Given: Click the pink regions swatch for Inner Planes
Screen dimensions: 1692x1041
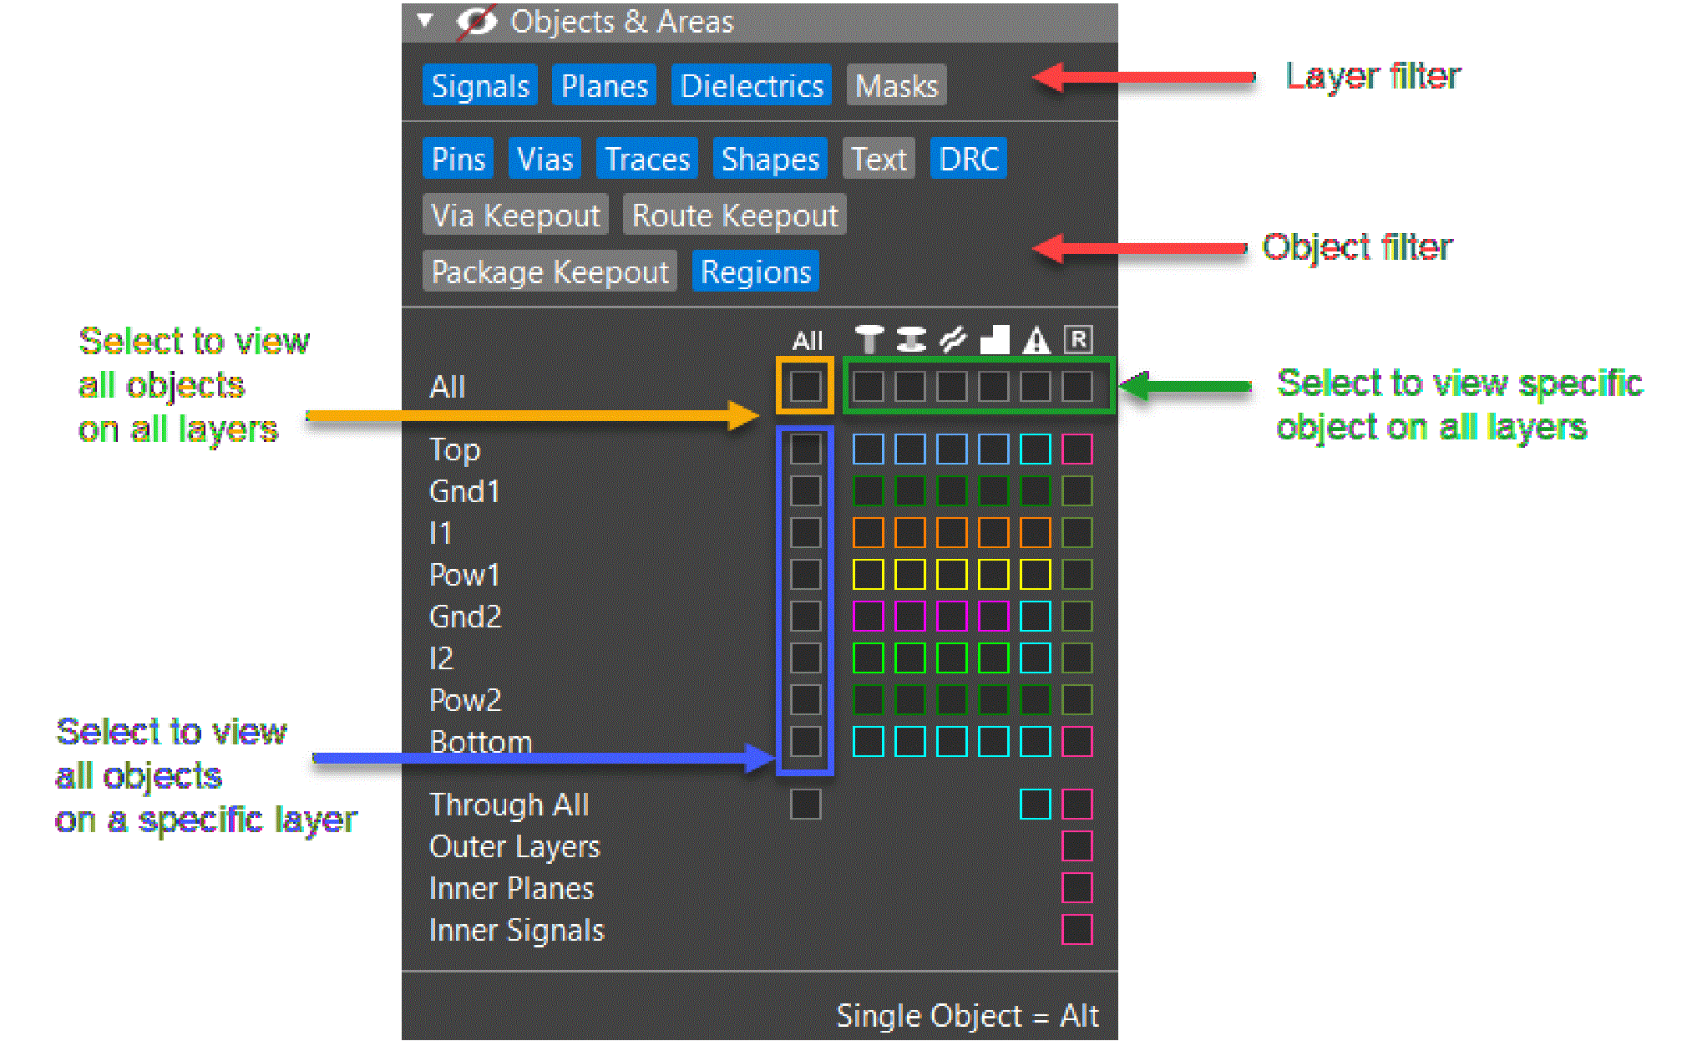Looking at the screenshot, I should click(1077, 888).
